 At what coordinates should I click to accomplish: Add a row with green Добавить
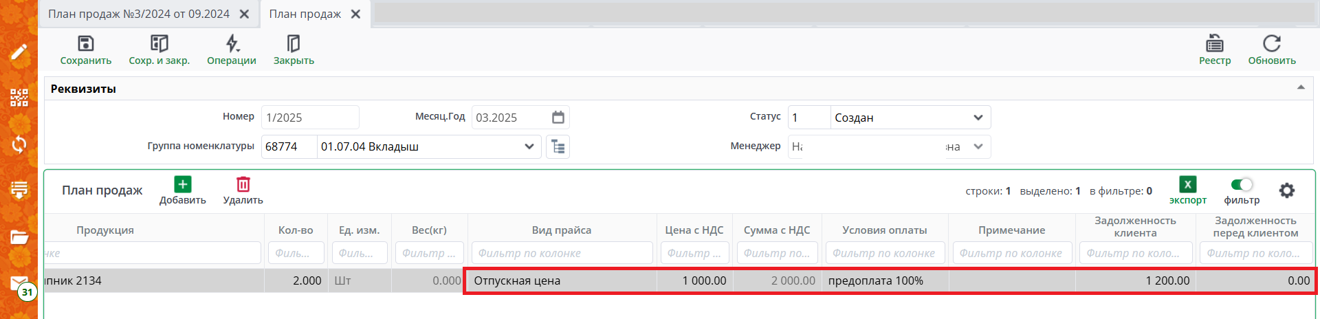[x=183, y=190]
